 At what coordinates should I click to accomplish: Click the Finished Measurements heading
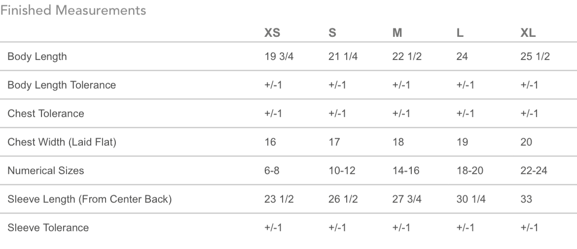[x=73, y=10]
